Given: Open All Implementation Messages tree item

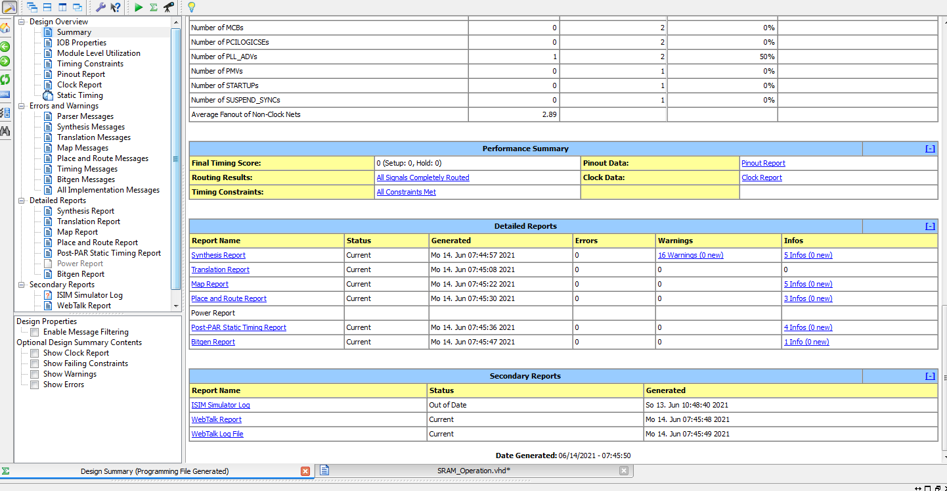Looking at the screenshot, I should click(108, 190).
